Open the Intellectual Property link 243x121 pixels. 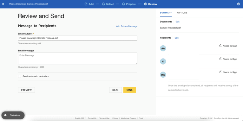pos(128,118)
